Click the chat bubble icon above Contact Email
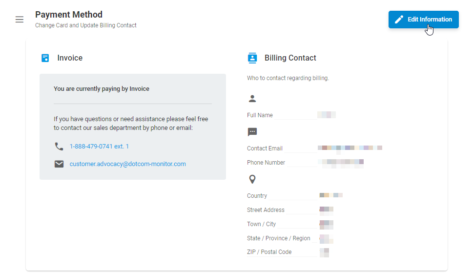The height and width of the screenshot is (274, 473). click(x=252, y=132)
